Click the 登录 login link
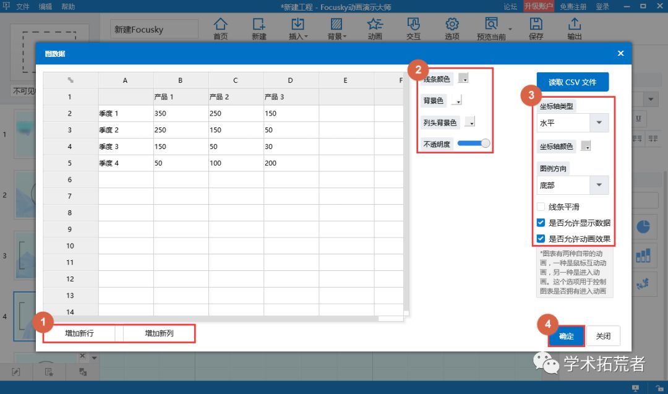This screenshot has height=394, width=668. (602, 6)
